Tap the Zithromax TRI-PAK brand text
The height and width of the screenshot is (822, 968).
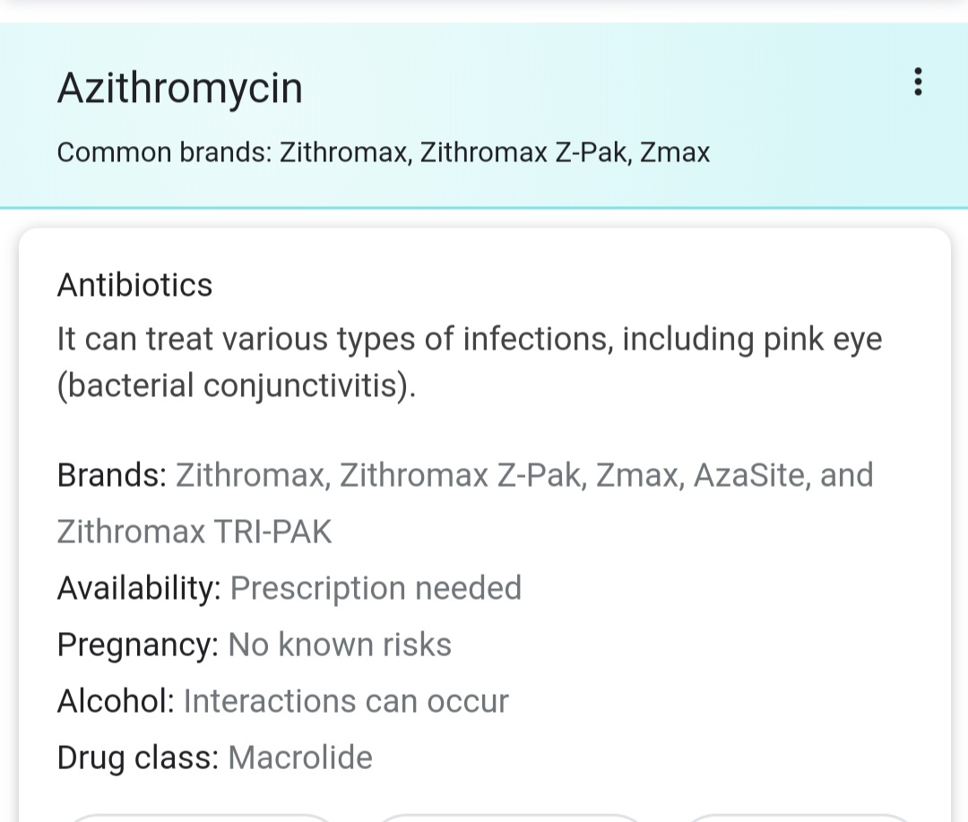[194, 532]
